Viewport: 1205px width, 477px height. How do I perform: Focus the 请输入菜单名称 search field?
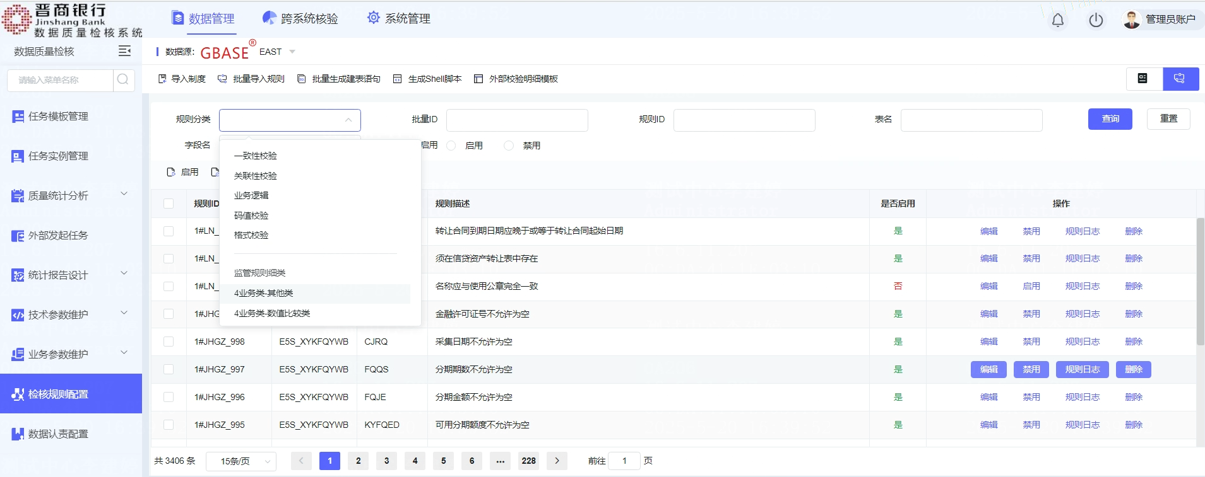click(61, 80)
